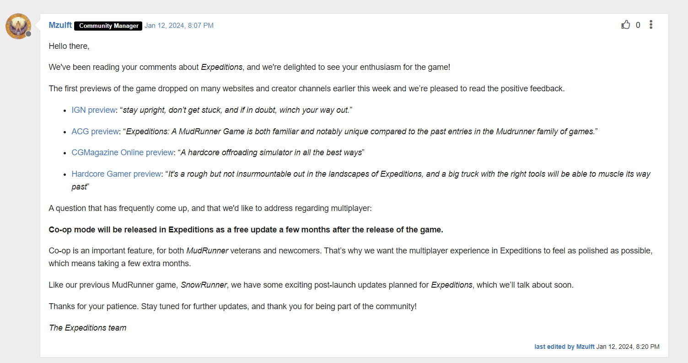Open Mzulft's profile via the username link
The height and width of the screenshot is (363, 688).
tap(60, 25)
